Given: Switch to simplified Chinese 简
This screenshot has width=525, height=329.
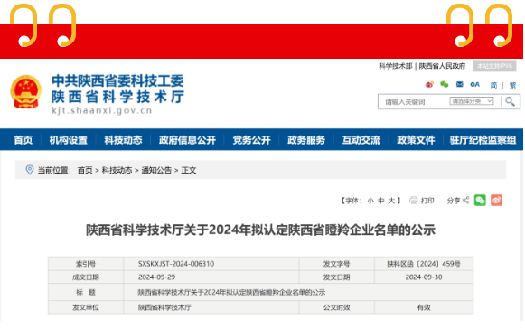Looking at the screenshot, I should [493, 85].
